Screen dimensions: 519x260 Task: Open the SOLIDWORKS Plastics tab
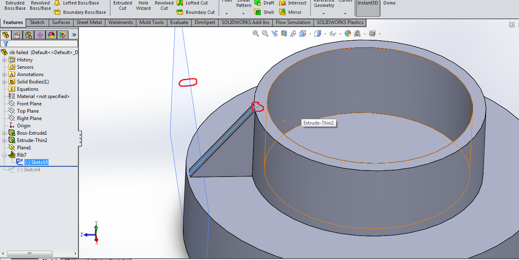340,22
